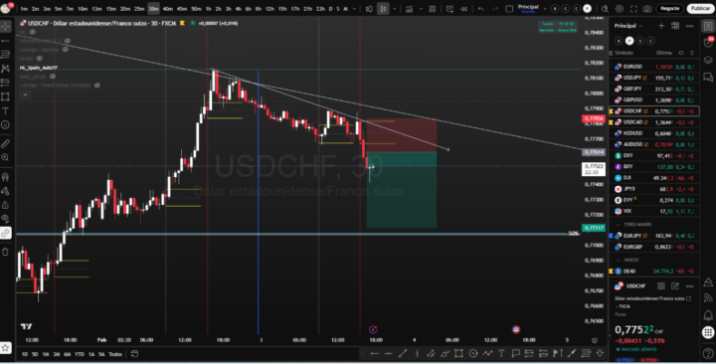The width and height of the screenshot is (716, 364).
Task: Open Principal layout dropdown arrow in toolbar
Action: pyautogui.click(x=544, y=9)
